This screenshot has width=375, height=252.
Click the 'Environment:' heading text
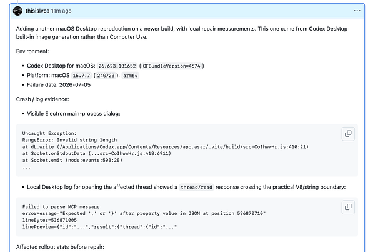point(32,51)
